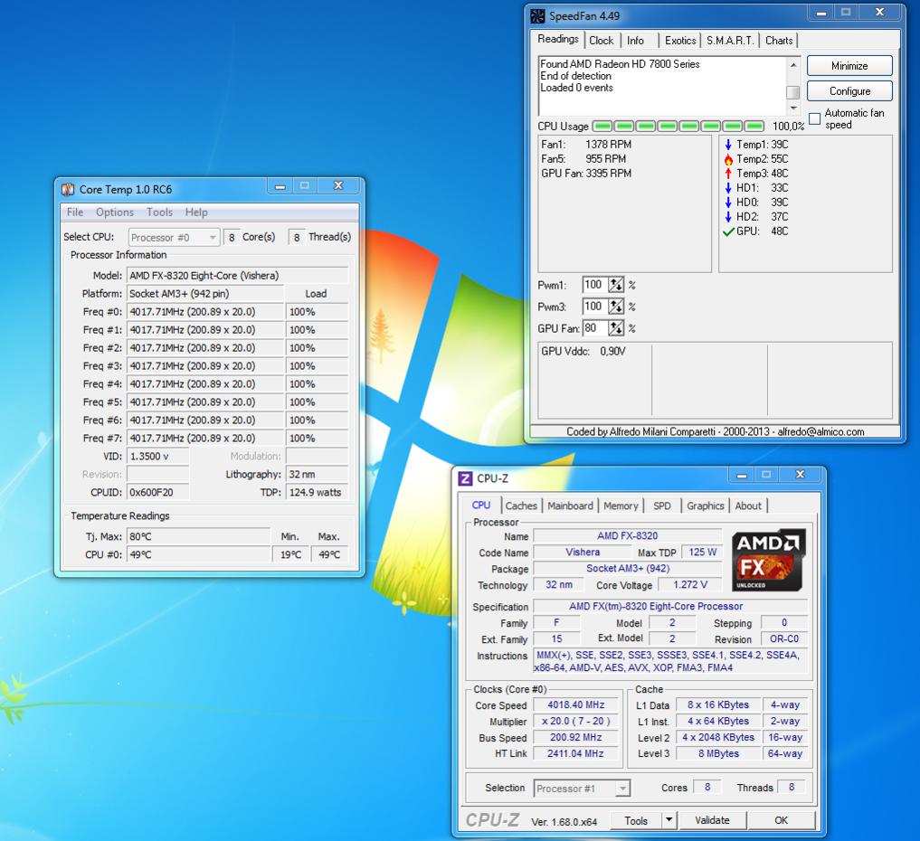The width and height of the screenshot is (920, 841).
Task: Click the red up arrow beside Temp3
Action: (x=728, y=174)
